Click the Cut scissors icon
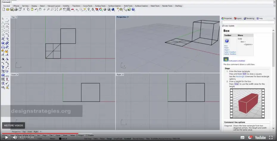 coord(24,9)
